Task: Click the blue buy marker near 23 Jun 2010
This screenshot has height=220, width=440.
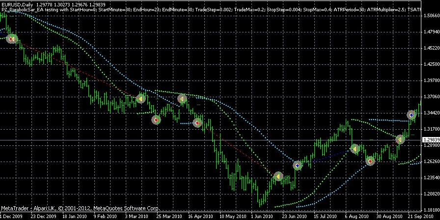Action: 297,165
